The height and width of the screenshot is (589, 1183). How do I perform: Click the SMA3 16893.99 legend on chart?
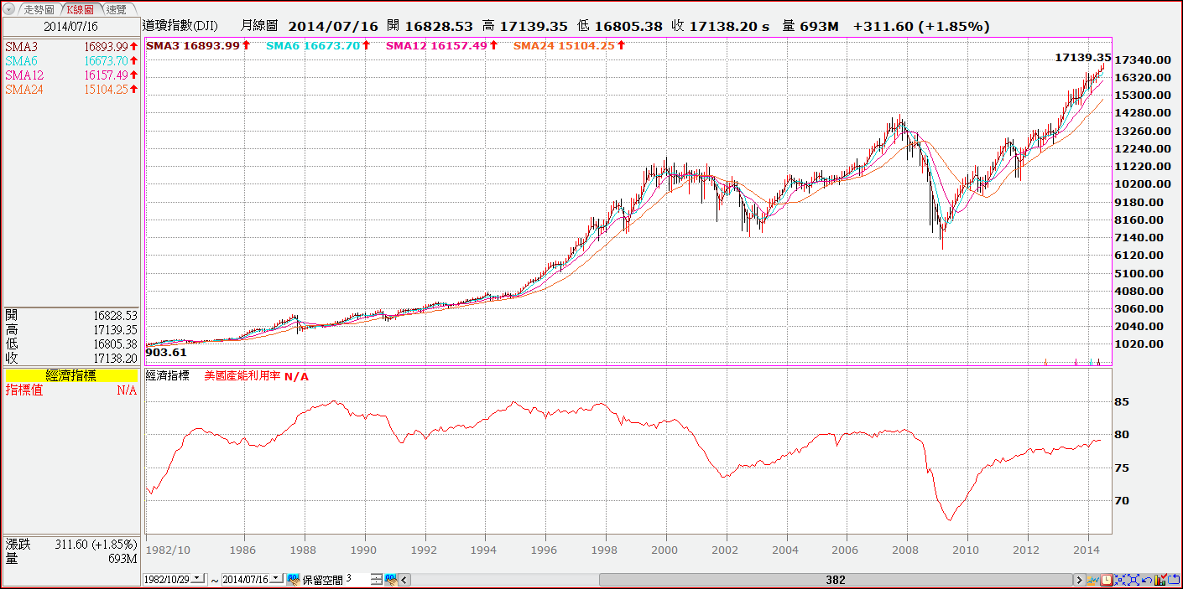point(198,45)
